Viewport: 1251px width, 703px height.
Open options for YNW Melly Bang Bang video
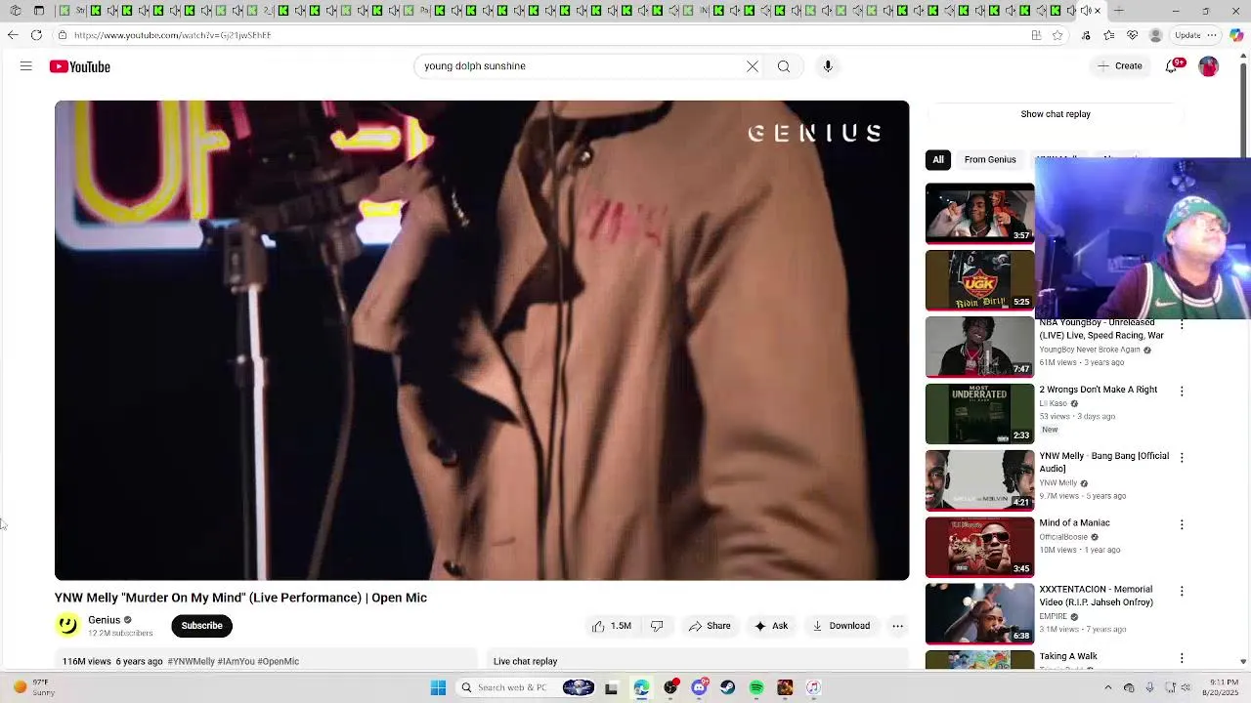(1182, 457)
